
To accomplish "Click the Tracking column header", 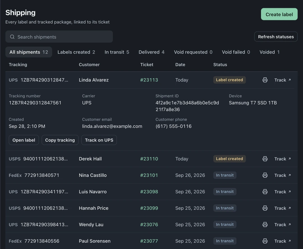I will click(18, 64).
